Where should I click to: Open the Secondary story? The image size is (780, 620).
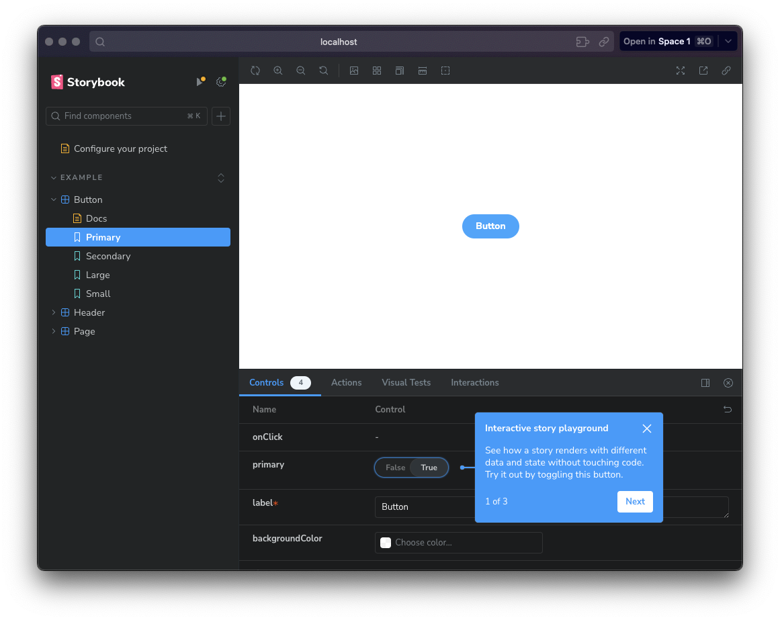(107, 256)
